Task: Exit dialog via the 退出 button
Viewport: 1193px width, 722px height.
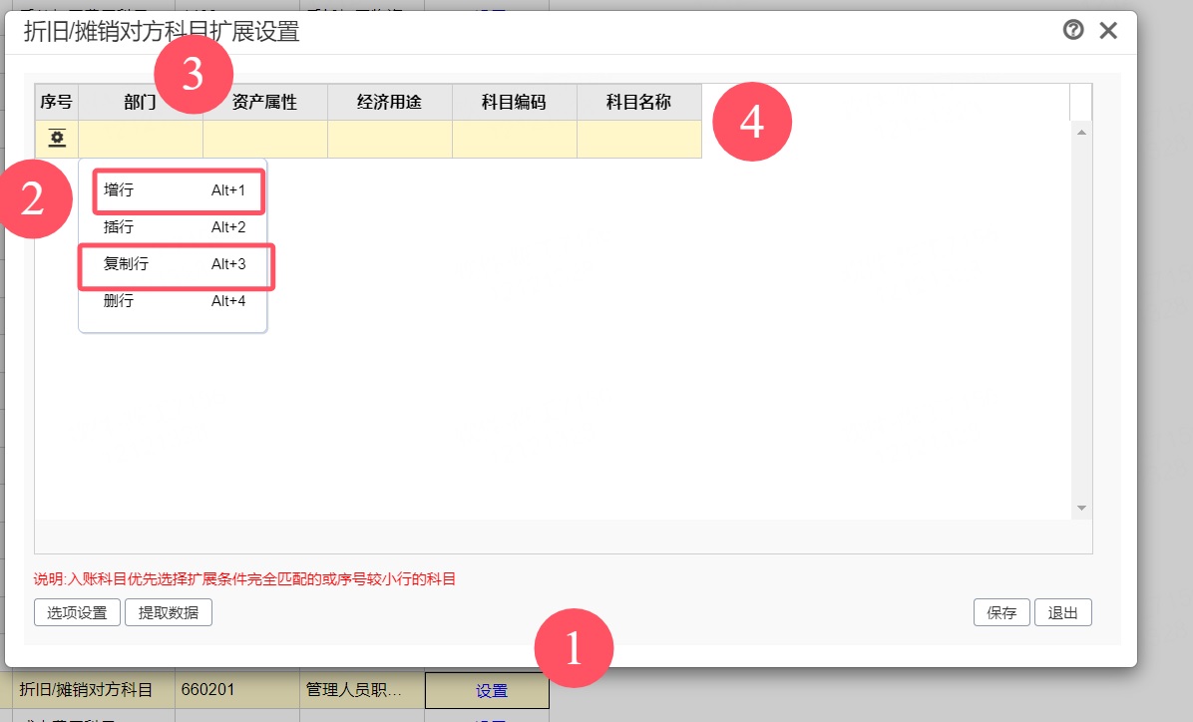Action: coord(1063,612)
